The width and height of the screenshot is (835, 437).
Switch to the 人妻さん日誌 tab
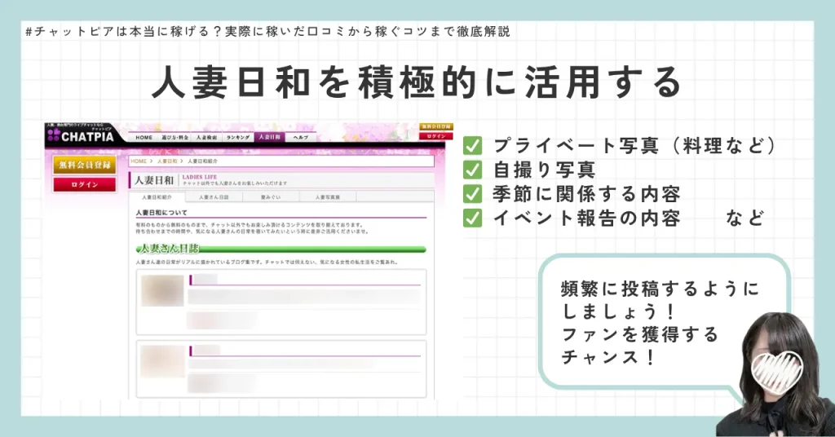pos(214,197)
